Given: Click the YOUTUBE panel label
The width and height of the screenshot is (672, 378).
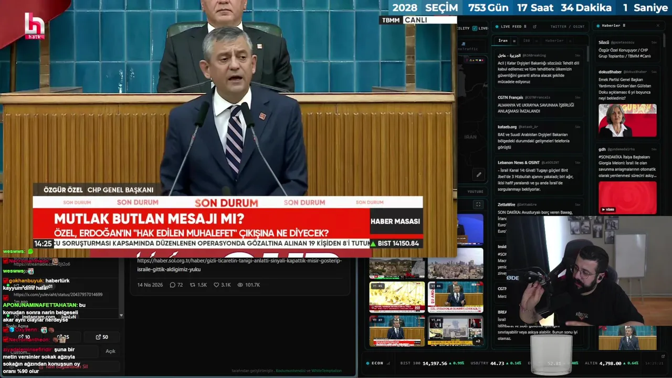Looking at the screenshot, I should (x=475, y=192).
